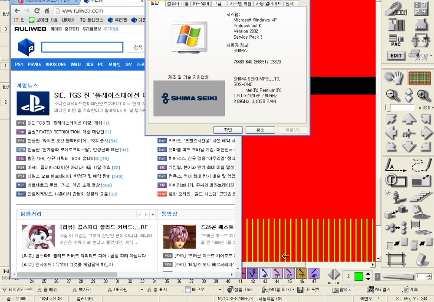Open 샘플 Box in the bottom toolbar
Screen dimensions: 434x302
tap(240, 289)
